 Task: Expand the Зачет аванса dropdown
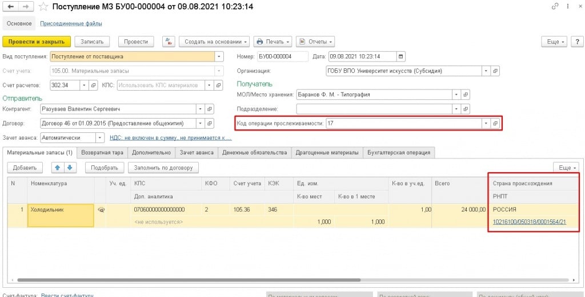point(99,137)
